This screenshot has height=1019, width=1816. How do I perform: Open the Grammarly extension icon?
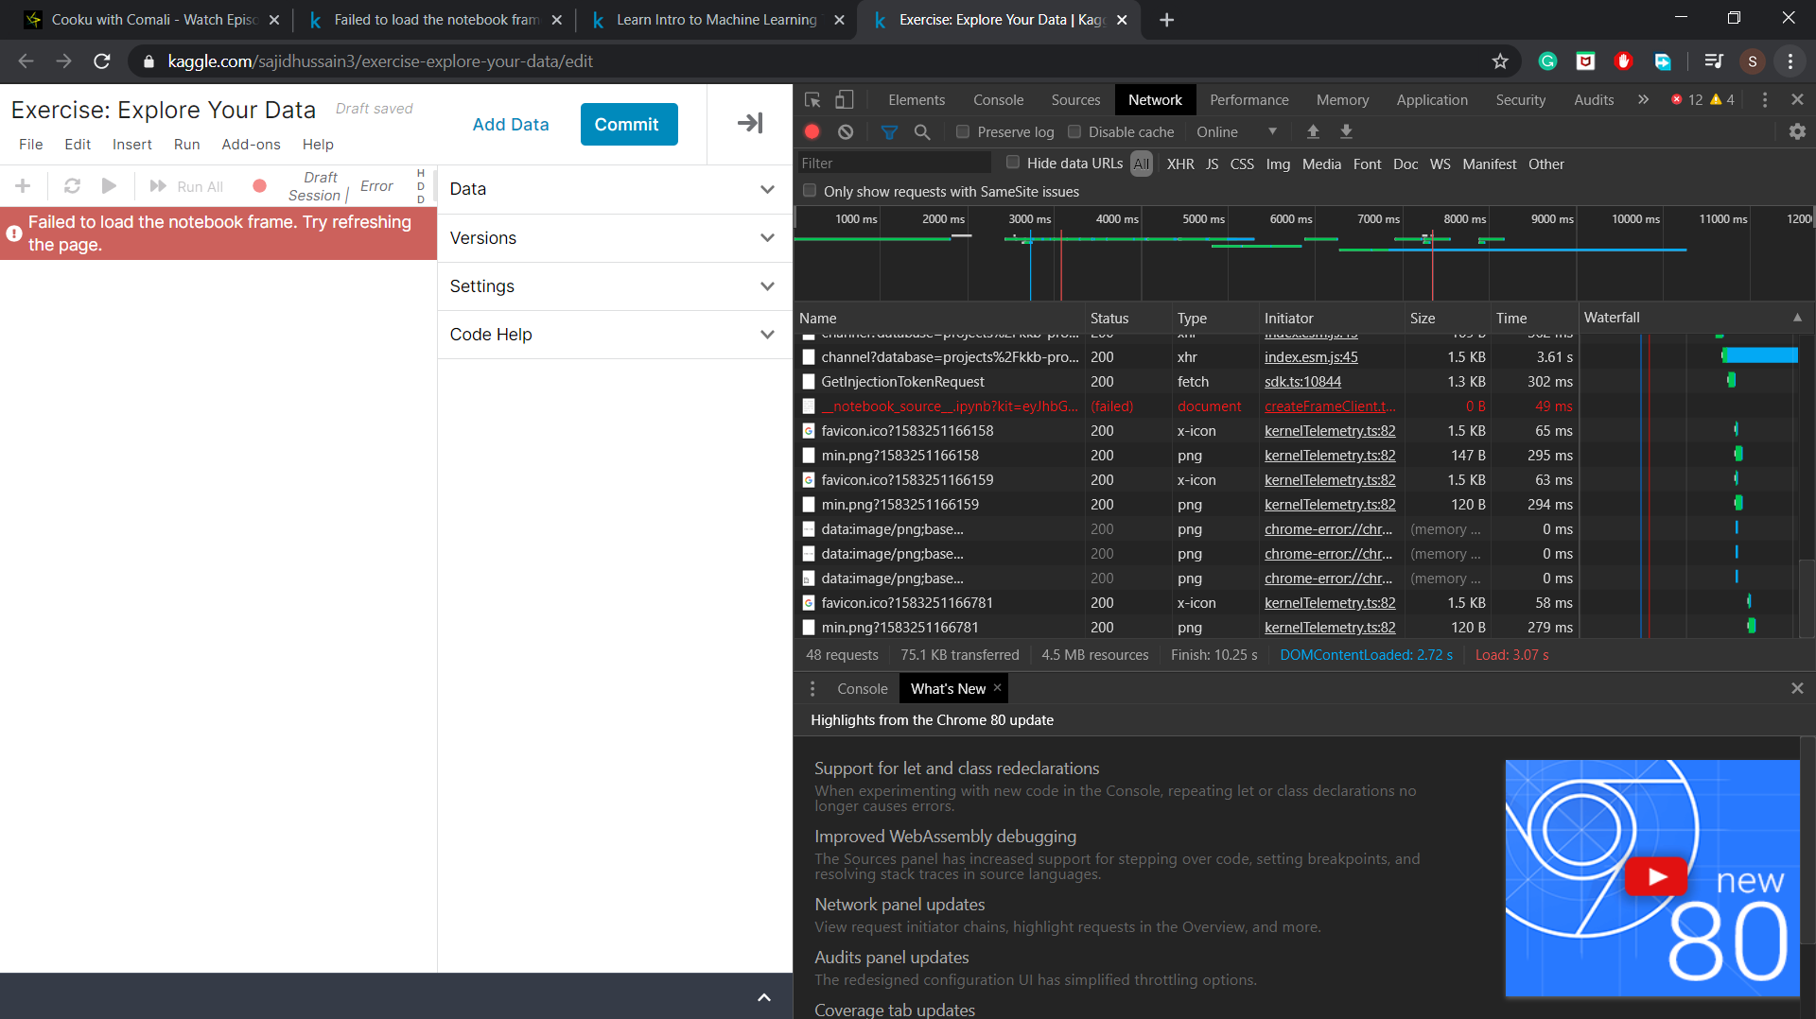point(1547,61)
